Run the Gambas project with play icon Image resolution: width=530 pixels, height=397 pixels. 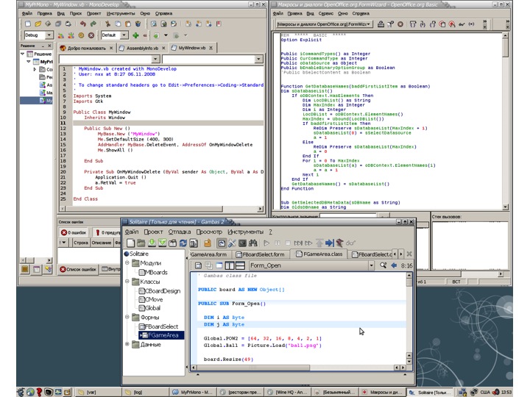coord(266,243)
